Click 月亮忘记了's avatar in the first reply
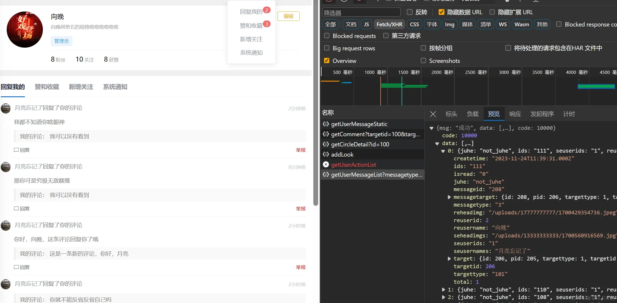 [x=6, y=108]
